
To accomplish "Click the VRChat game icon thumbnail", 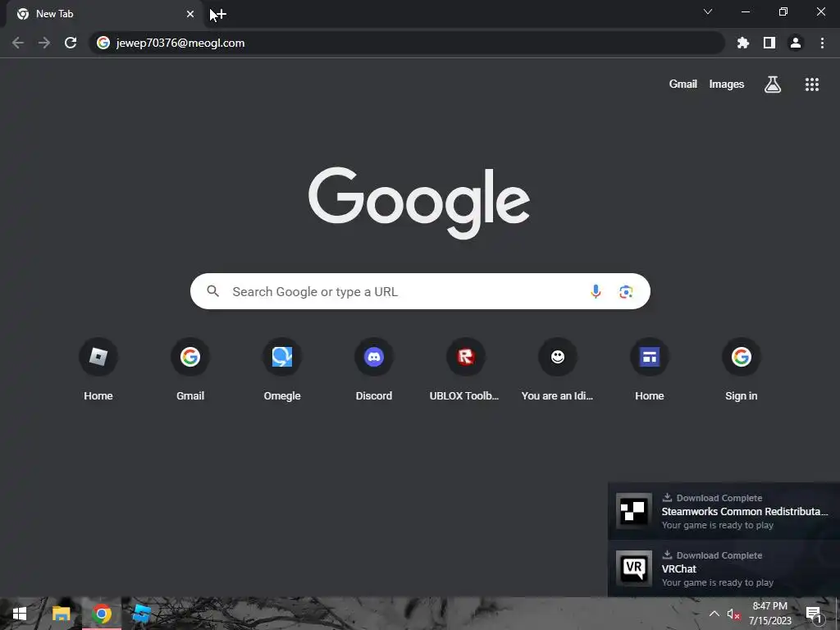I will 634,568.
